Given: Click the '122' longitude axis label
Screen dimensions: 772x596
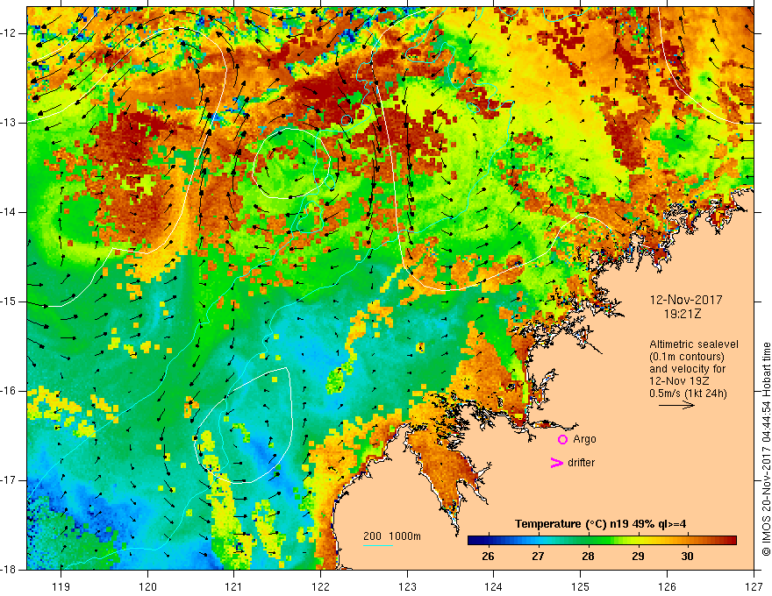Looking at the screenshot, I should point(321,586).
